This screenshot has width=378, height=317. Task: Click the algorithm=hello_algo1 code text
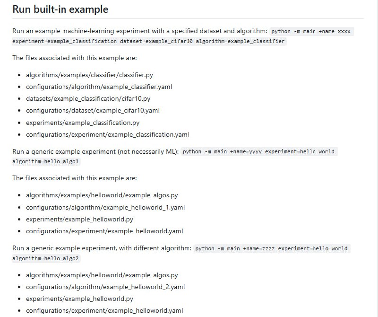click(39, 162)
